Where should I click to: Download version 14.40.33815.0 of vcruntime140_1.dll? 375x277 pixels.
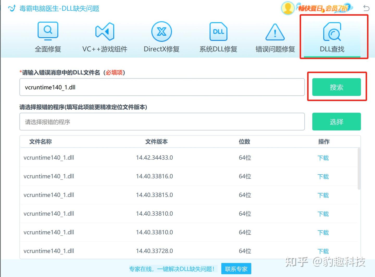click(x=323, y=195)
